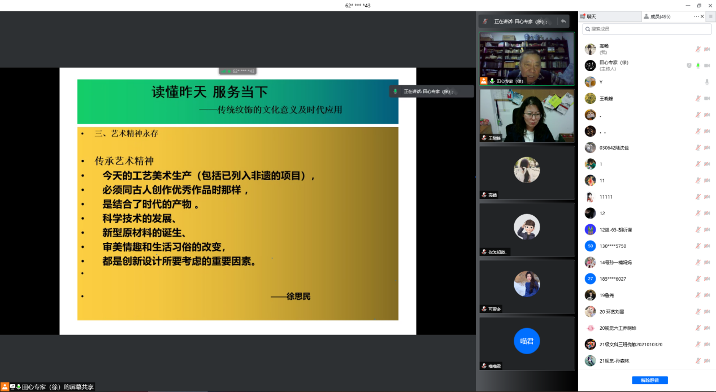
Task: Click camera icon next to 王晓峰 in list
Action: click(x=706, y=98)
